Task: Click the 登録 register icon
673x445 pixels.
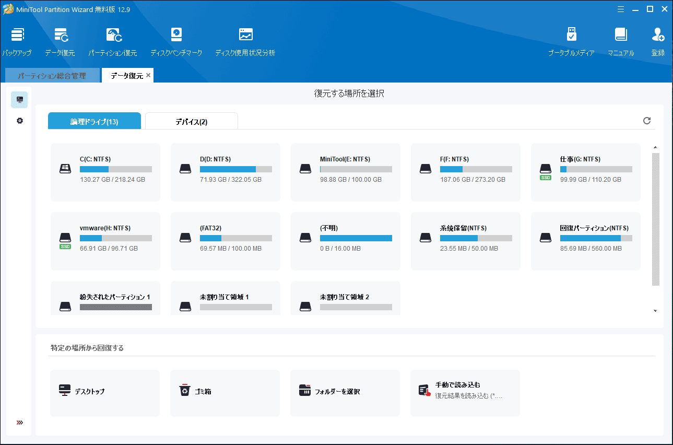Action: [x=658, y=42]
